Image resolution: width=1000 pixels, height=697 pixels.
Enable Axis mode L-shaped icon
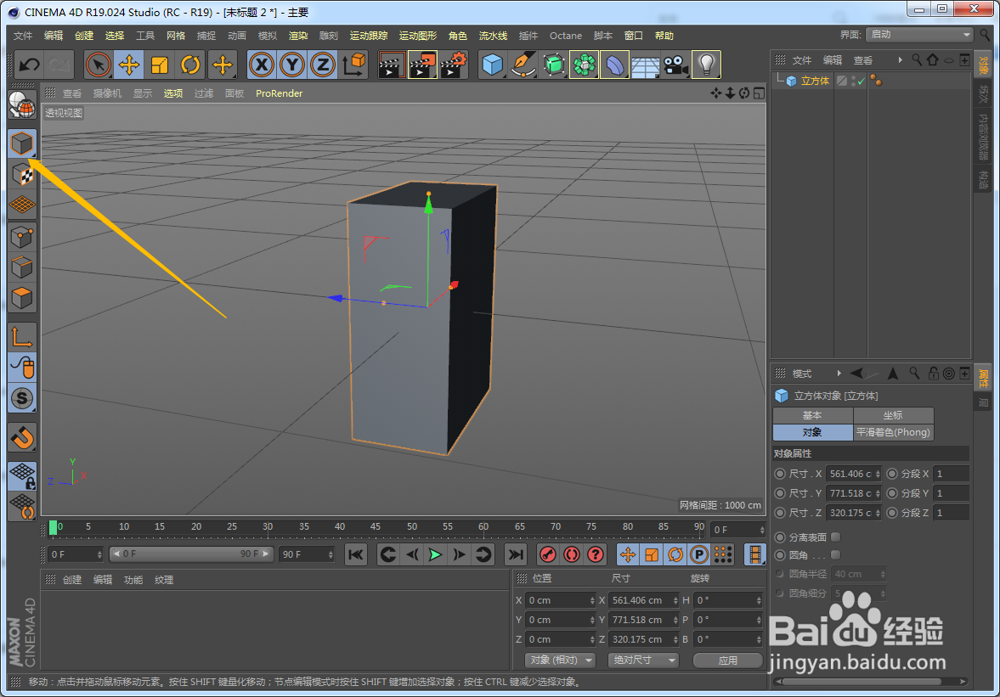coord(22,337)
